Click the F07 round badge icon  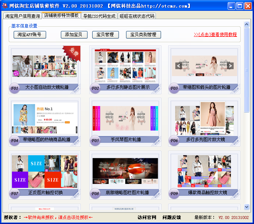click(14, 194)
